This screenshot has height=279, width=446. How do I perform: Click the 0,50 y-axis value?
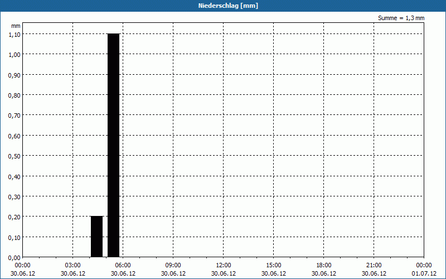tap(14, 156)
